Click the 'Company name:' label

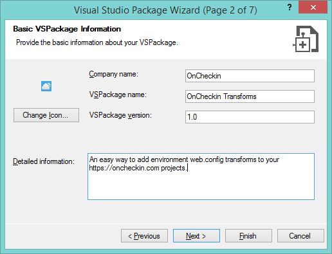114,74
